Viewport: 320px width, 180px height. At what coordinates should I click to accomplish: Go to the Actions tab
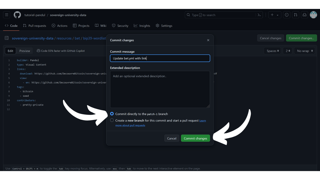(x=59, y=26)
